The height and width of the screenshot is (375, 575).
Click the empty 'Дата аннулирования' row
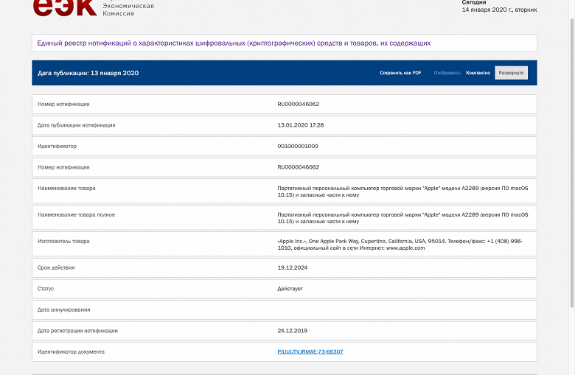[x=284, y=309]
